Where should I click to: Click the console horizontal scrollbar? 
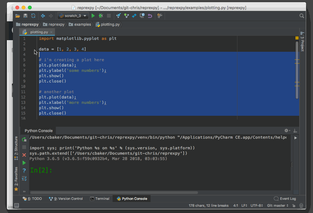click(x=114, y=193)
